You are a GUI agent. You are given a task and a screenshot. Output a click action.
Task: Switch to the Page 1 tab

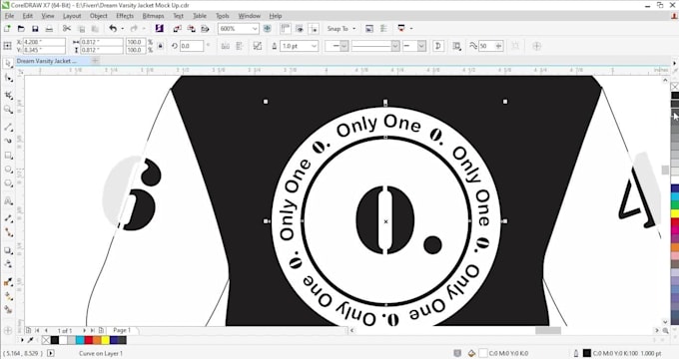(x=121, y=330)
